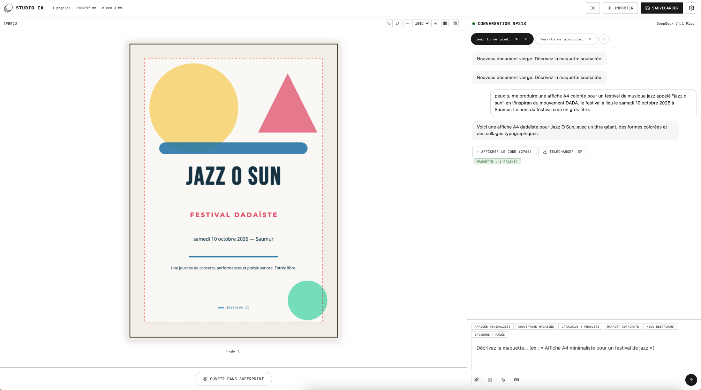Click the '1 page(s) · 210×297 mm' document info
The image size is (701, 390).
pos(87,8)
